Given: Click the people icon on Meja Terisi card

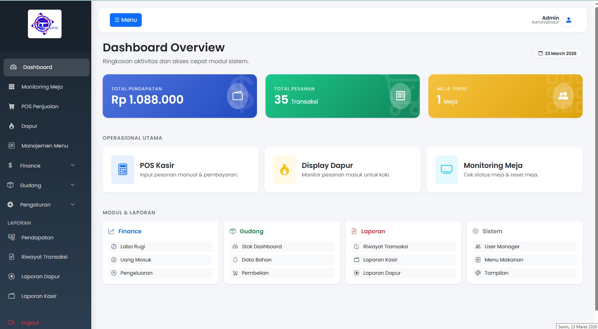Looking at the screenshot, I should point(563,96).
